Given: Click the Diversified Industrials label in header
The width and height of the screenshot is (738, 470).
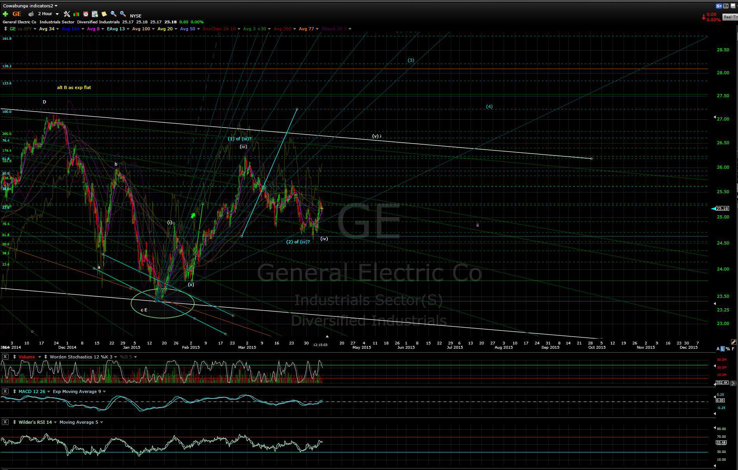Looking at the screenshot, I should tap(98, 22).
